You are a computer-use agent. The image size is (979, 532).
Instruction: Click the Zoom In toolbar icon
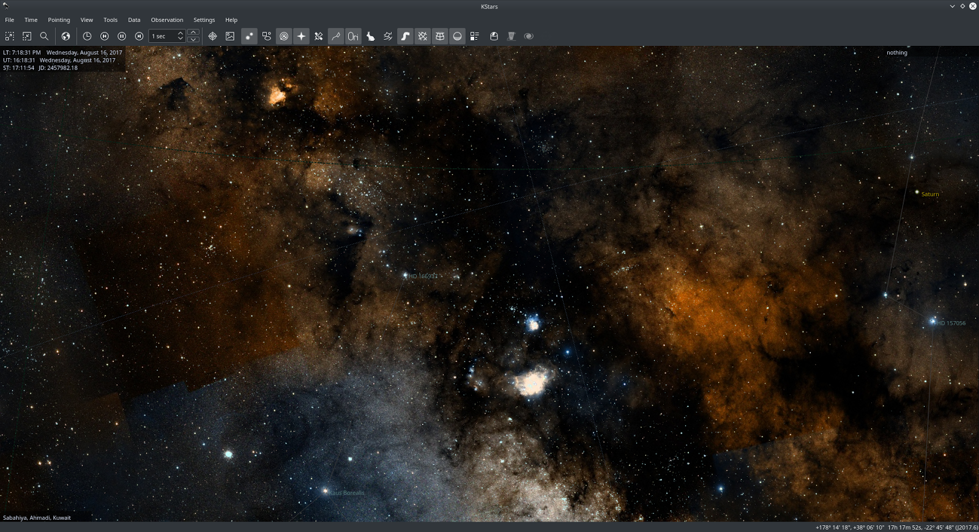point(10,37)
